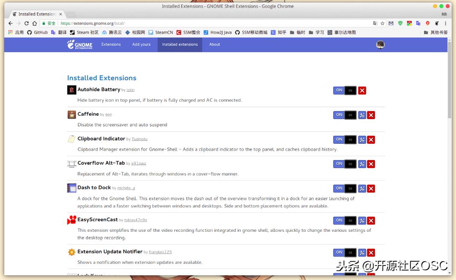The width and height of the screenshot is (456, 280).
Task: Open Chrome three-dot menu
Action: [x=445, y=23]
